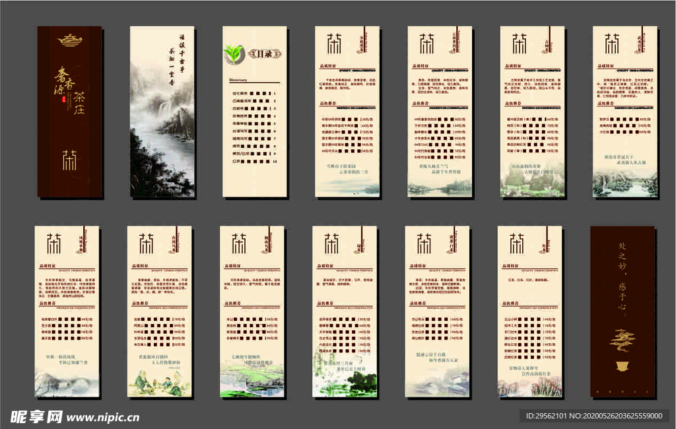Click the 茶 logo on grey misty-mountain panel
Image resolution: width=676 pixels, height=429 pixels.
pos(53,244)
